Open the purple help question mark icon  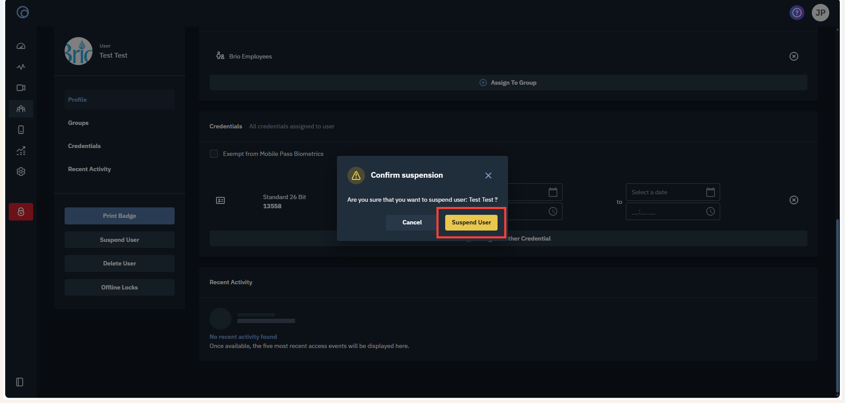click(x=797, y=13)
